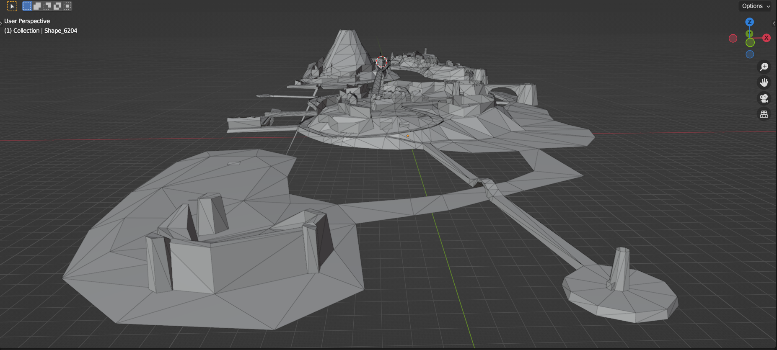Toggle the camera view icon
Image resolution: width=777 pixels, height=350 pixels.
click(x=764, y=98)
